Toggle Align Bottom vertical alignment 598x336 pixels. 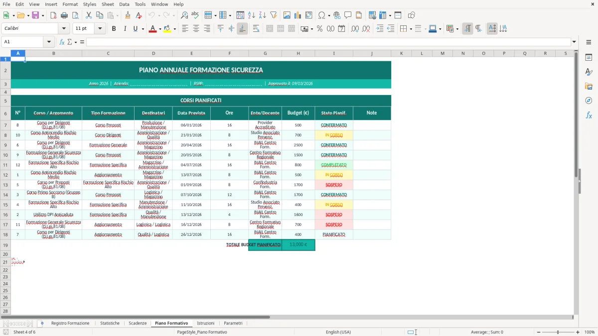pyautogui.click(x=242, y=29)
